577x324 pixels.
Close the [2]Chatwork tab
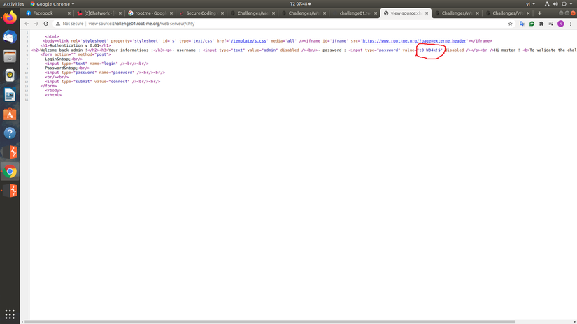coord(120,13)
